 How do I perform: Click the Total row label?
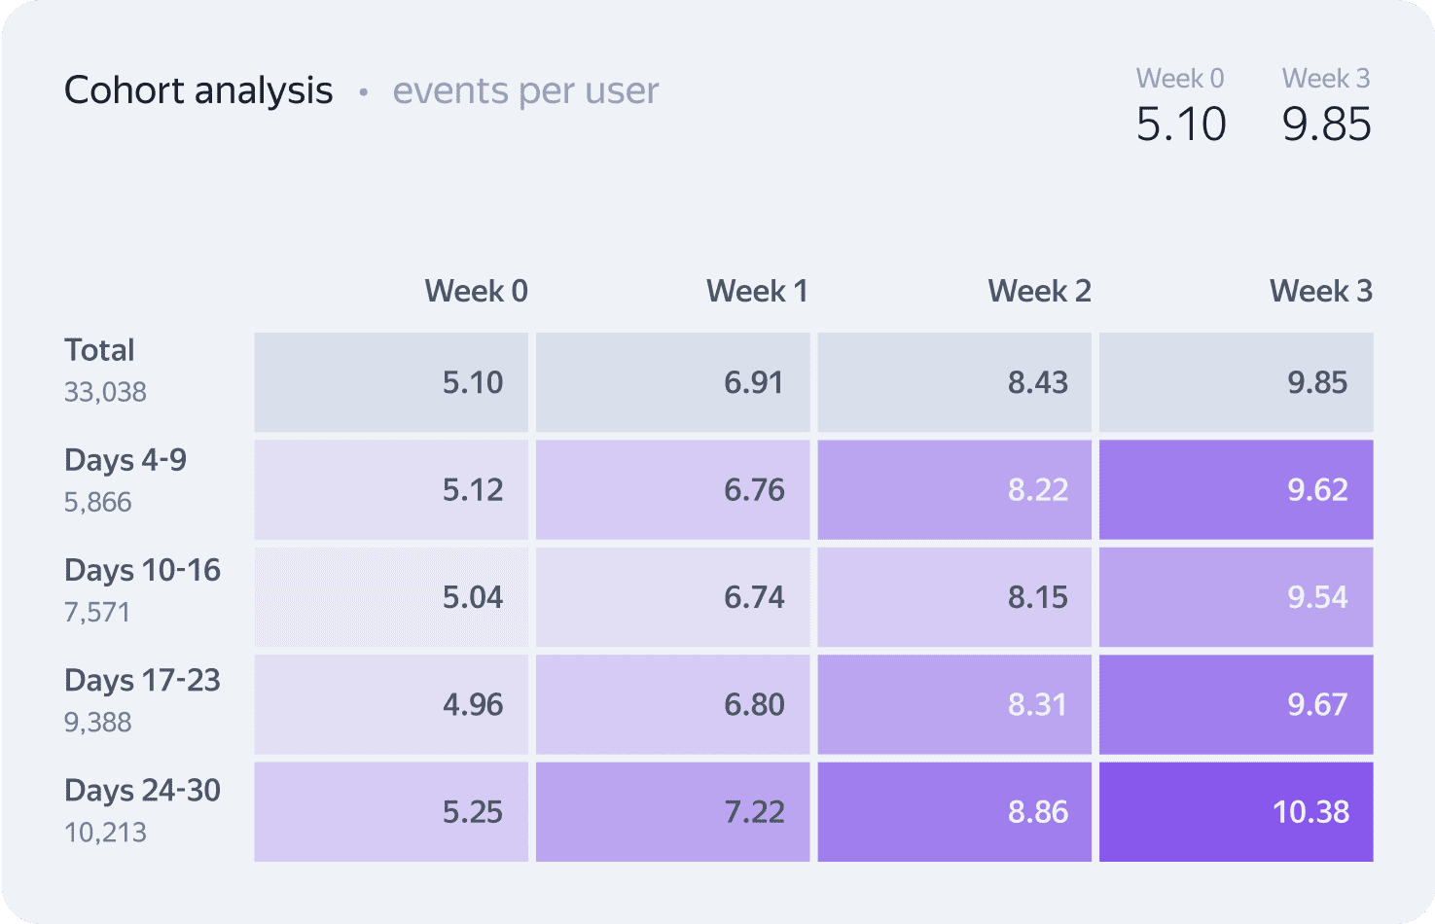(x=99, y=350)
